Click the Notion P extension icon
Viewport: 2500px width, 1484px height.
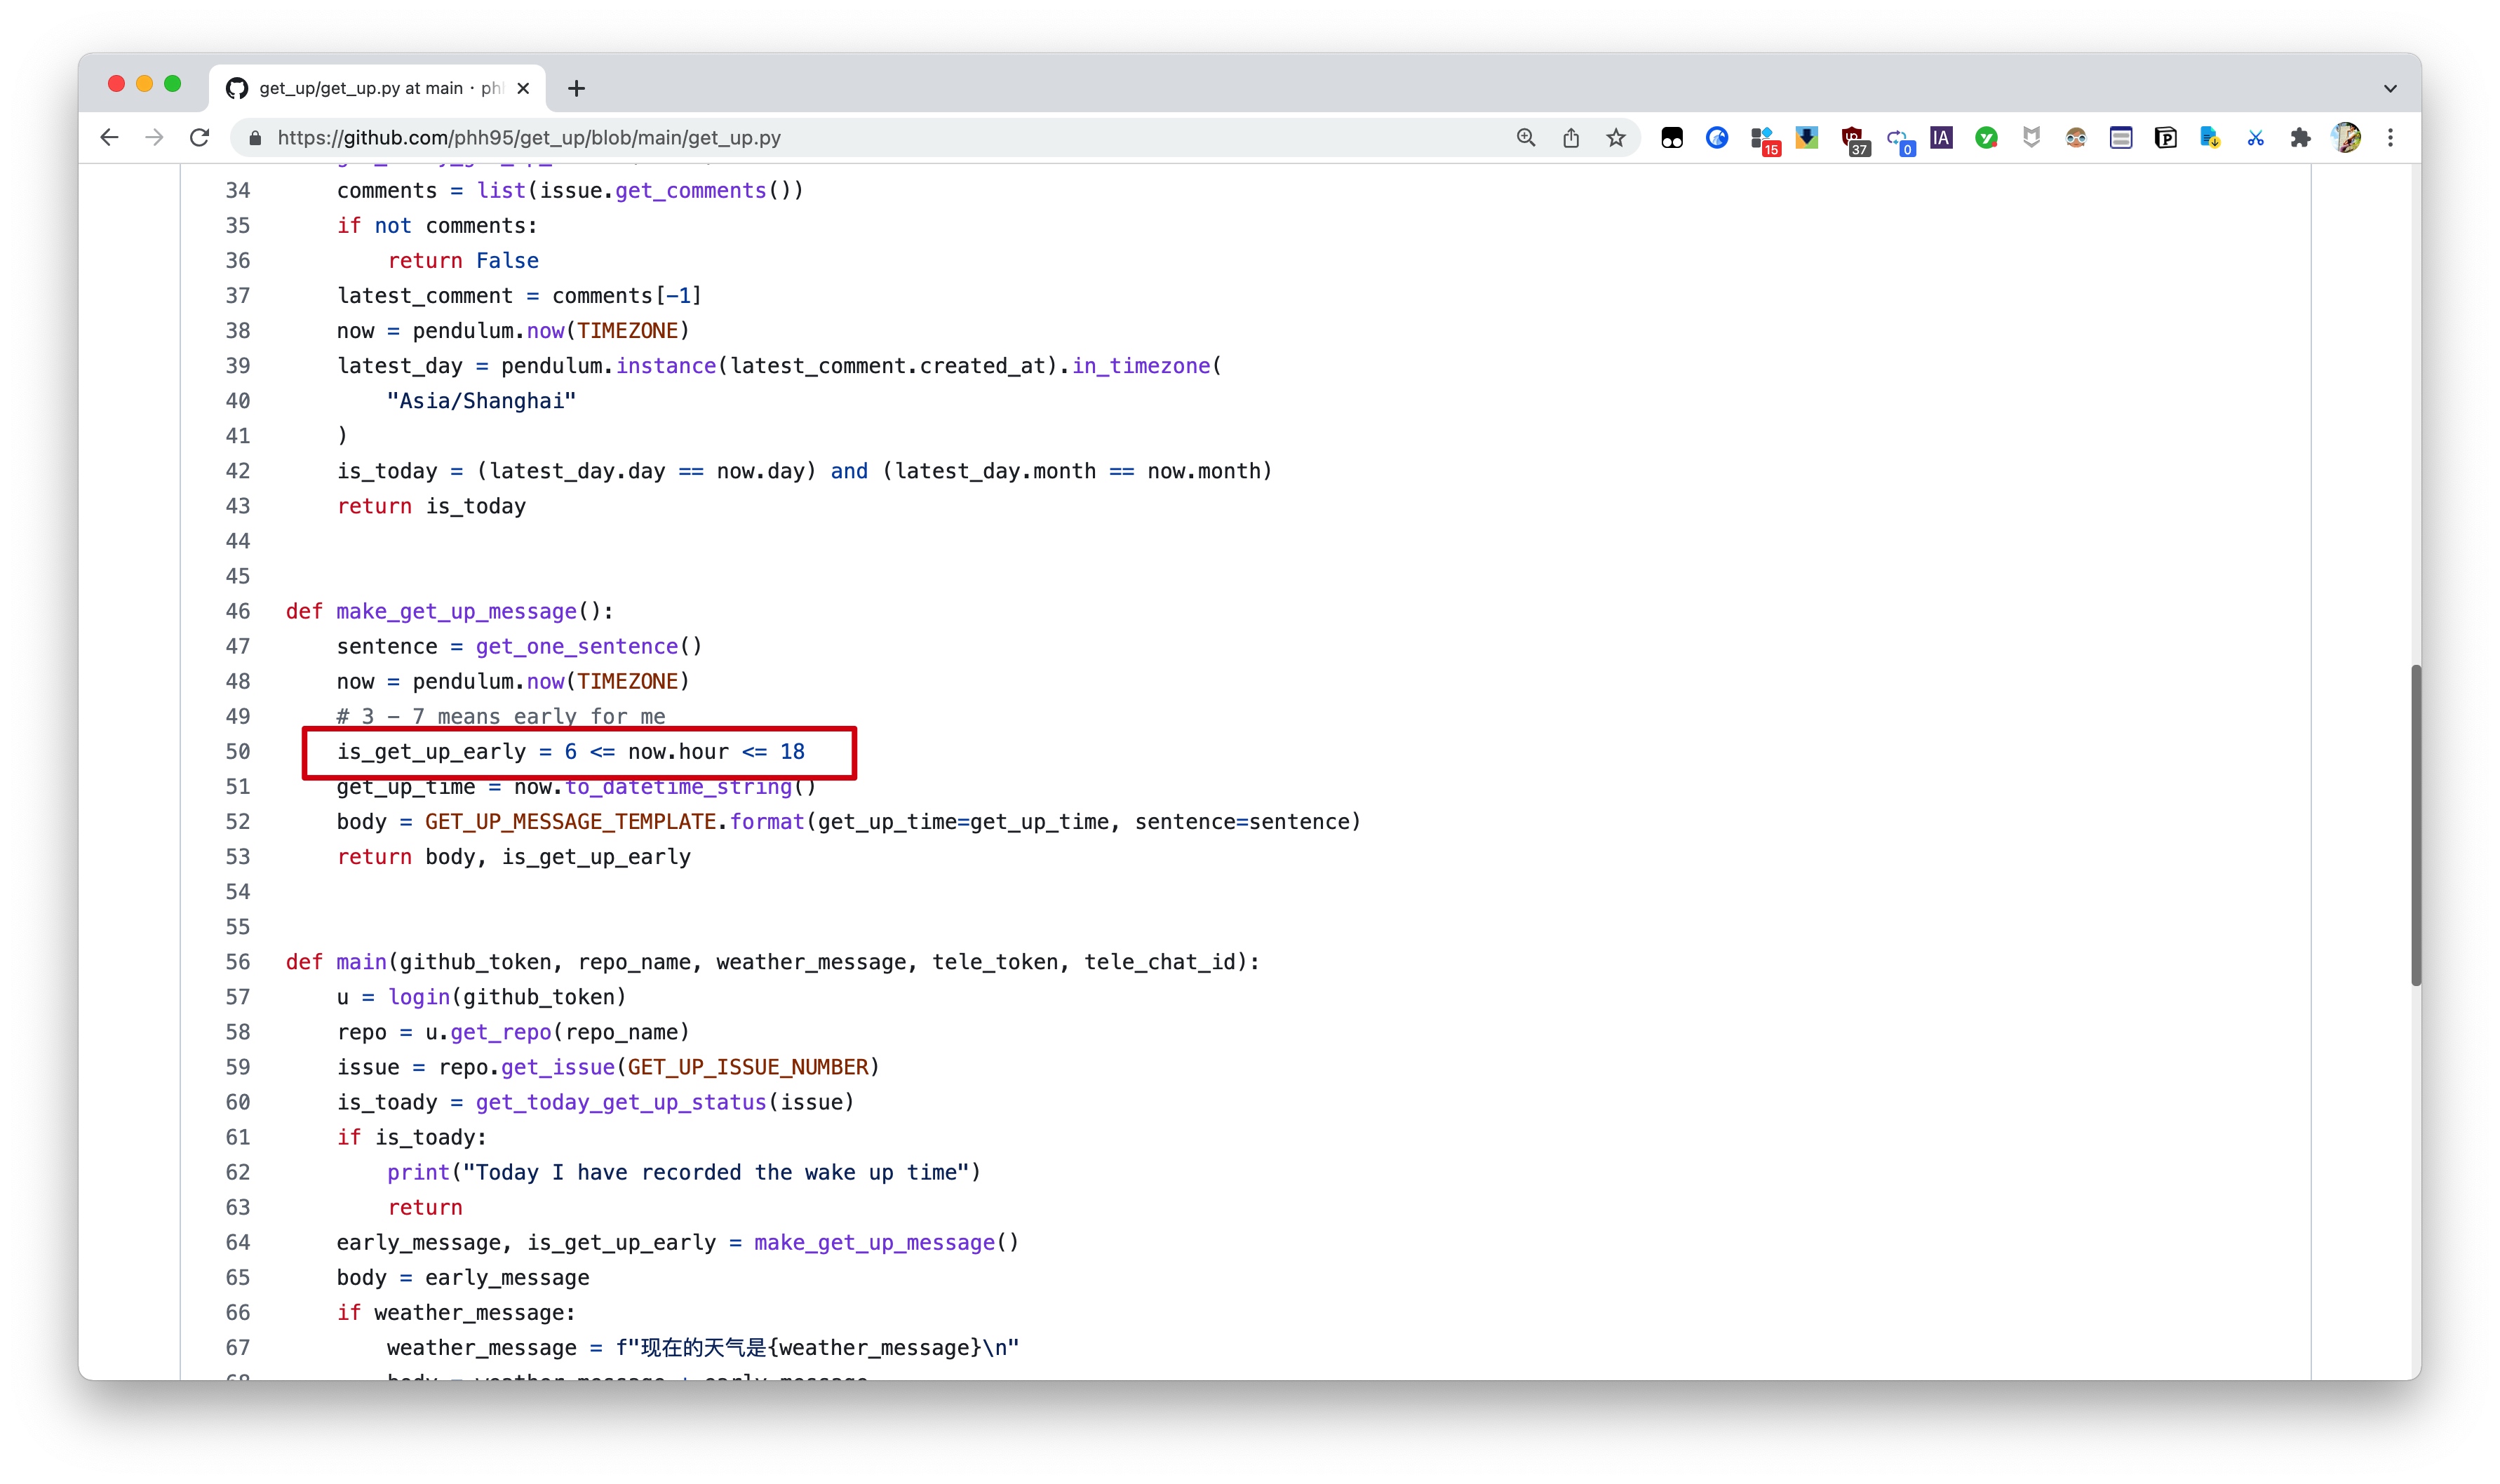click(x=2165, y=138)
